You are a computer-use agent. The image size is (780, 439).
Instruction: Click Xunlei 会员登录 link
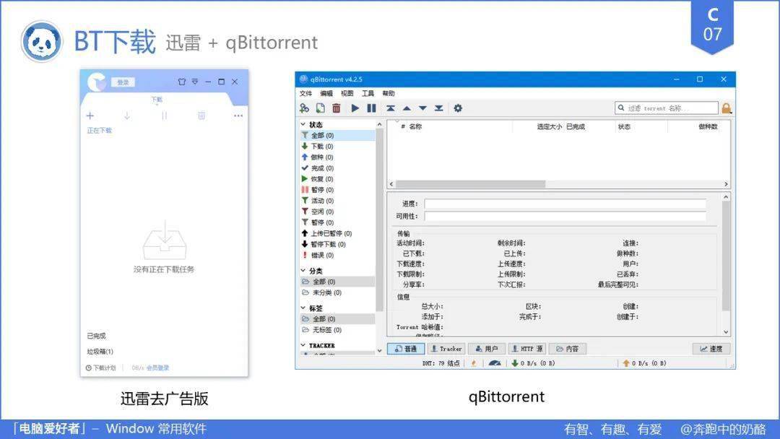click(x=157, y=368)
